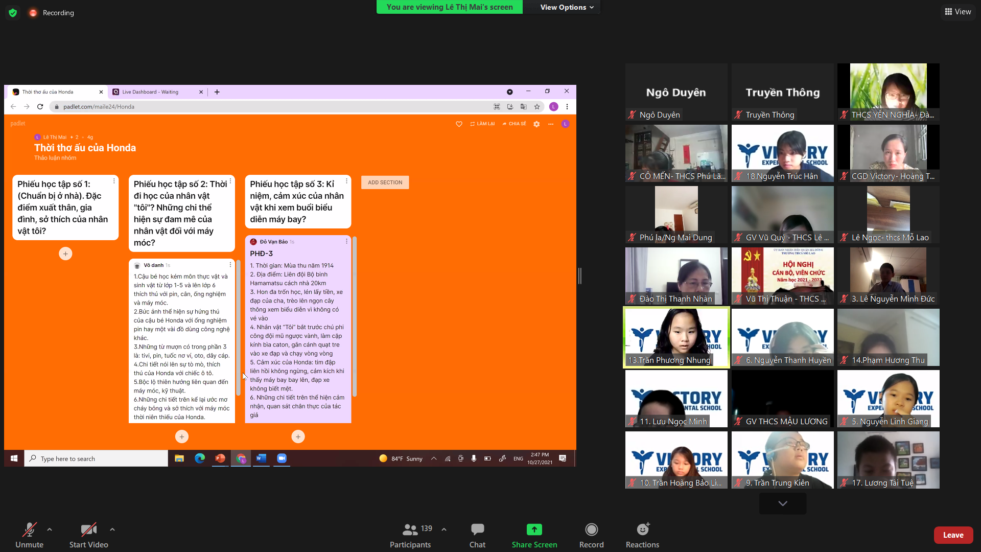Expand audio options arrow beside Unmute
981x552 pixels.
50,530
